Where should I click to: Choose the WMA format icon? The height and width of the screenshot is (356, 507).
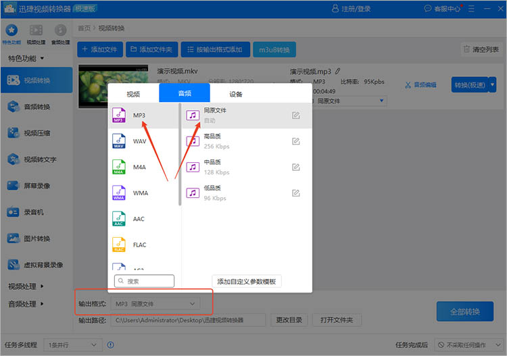[119, 193]
